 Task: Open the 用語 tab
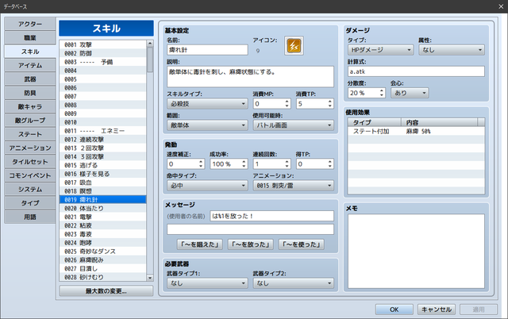[x=30, y=217]
